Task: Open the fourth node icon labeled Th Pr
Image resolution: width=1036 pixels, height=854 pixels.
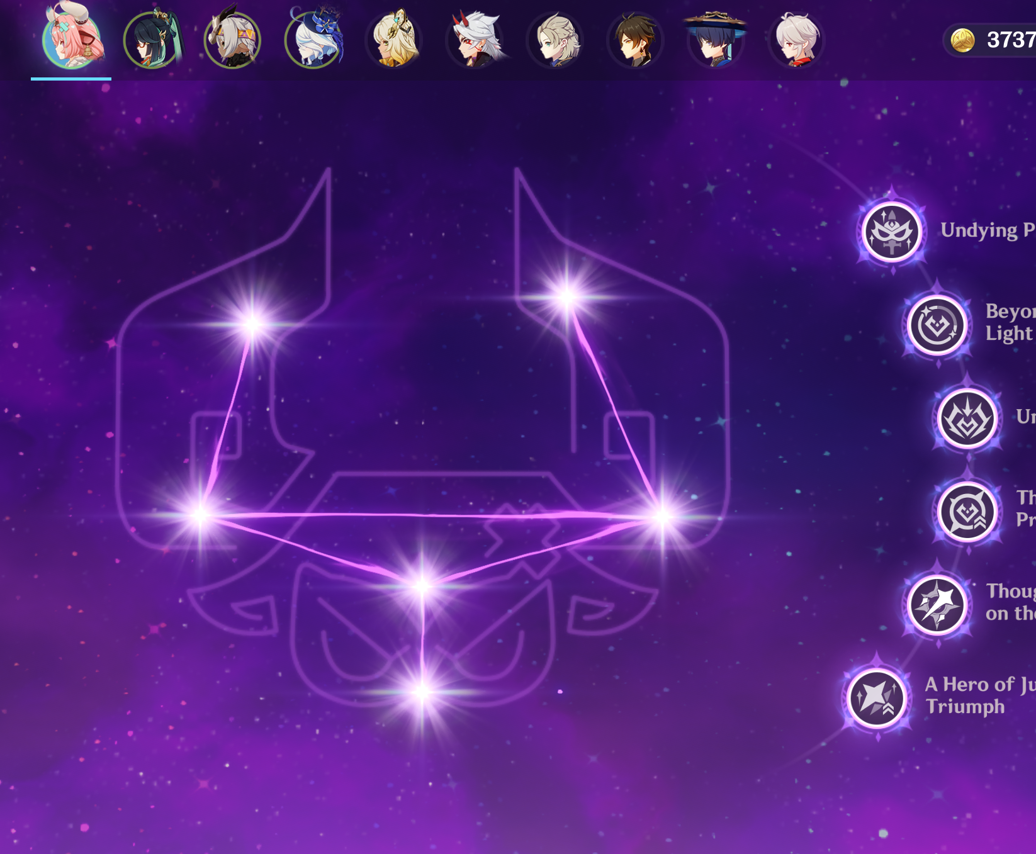Action: point(967,512)
